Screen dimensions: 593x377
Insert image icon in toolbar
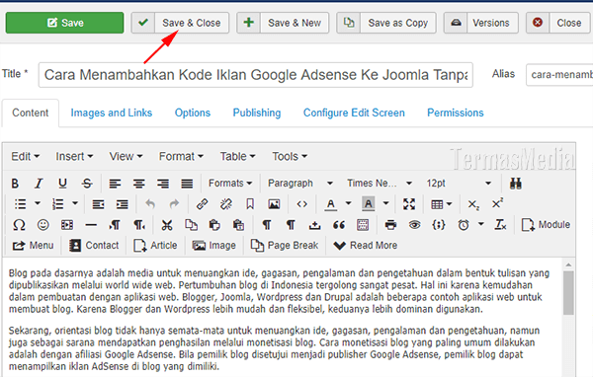point(274,204)
